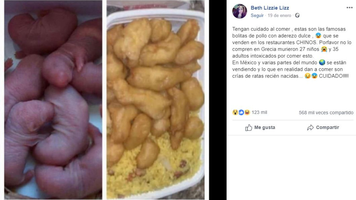Open the 568 mil veces compartido count

tap(326, 112)
